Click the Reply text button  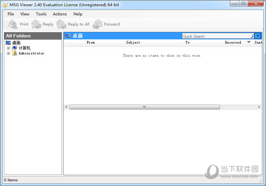[x=48, y=25]
